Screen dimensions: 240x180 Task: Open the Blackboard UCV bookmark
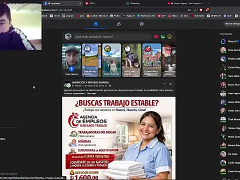pos(146,16)
